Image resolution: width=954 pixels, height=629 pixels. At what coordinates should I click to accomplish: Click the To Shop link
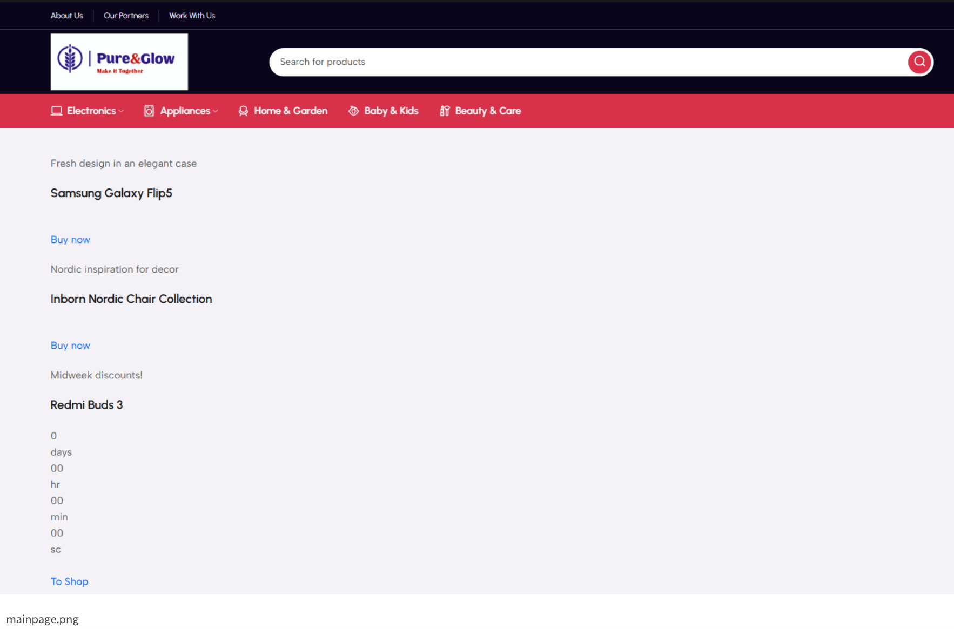tap(70, 581)
